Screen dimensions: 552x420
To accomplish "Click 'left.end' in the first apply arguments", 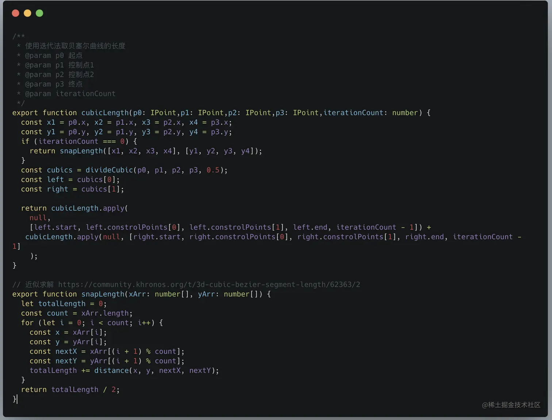I will (310, 227).
